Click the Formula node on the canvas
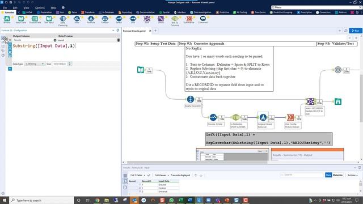This screenshot has width=363, height=204. (x=263, y=117)
